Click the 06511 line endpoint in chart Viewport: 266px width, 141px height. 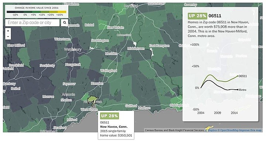click(x=238, y=76)
